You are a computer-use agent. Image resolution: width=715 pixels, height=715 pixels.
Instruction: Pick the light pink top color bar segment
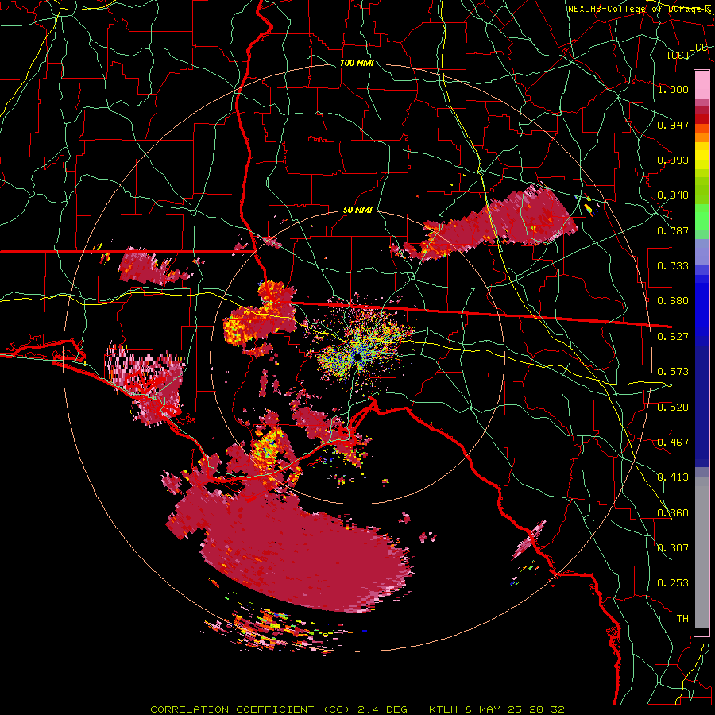coord(701,85)
